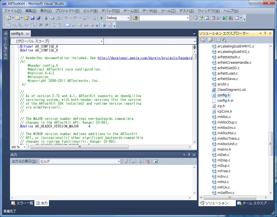Open the developer.apple.com headerdoc link
Screen dimensions: 277x217
click(145, 58)
